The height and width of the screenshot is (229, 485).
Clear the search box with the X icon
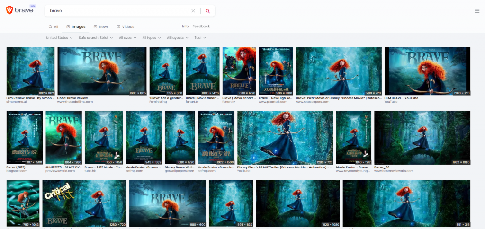(x=193, y=11)
